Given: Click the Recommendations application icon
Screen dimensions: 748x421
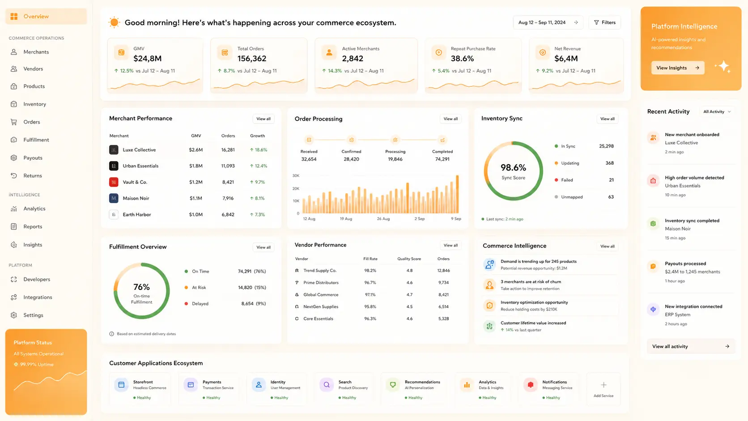Looking at the screenshot, I should (x=393, y=385).
